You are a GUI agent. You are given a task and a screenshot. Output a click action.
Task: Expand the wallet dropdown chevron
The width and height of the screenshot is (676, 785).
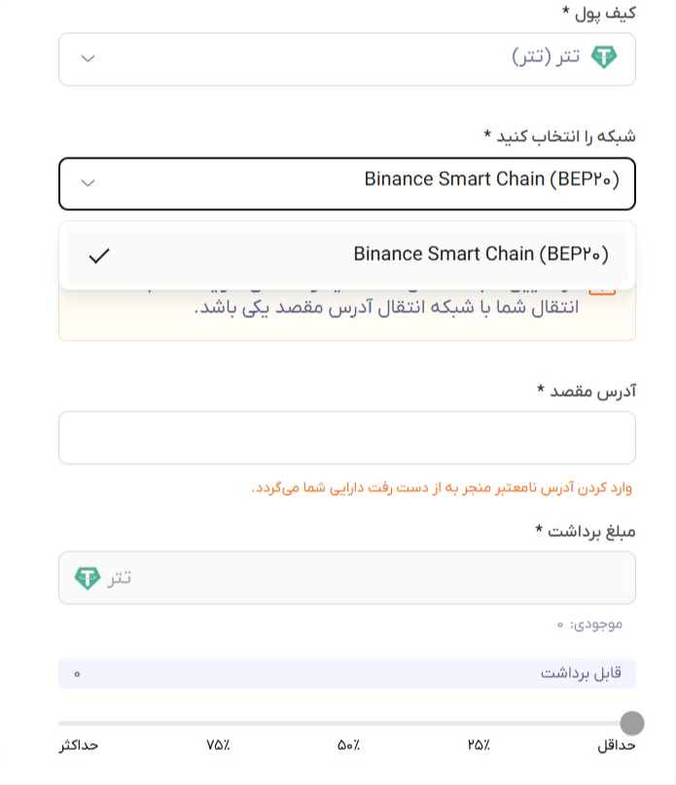pyautogui.click(x=88, y=58)
